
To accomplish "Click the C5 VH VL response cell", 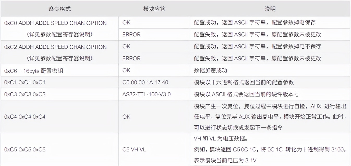I will pyautogui.click(x=134, y=149).
